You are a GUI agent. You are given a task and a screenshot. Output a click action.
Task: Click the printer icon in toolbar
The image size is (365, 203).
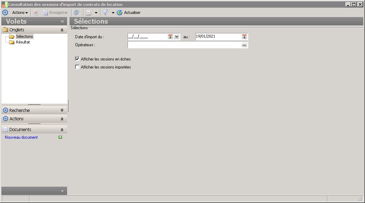[88, 13]
